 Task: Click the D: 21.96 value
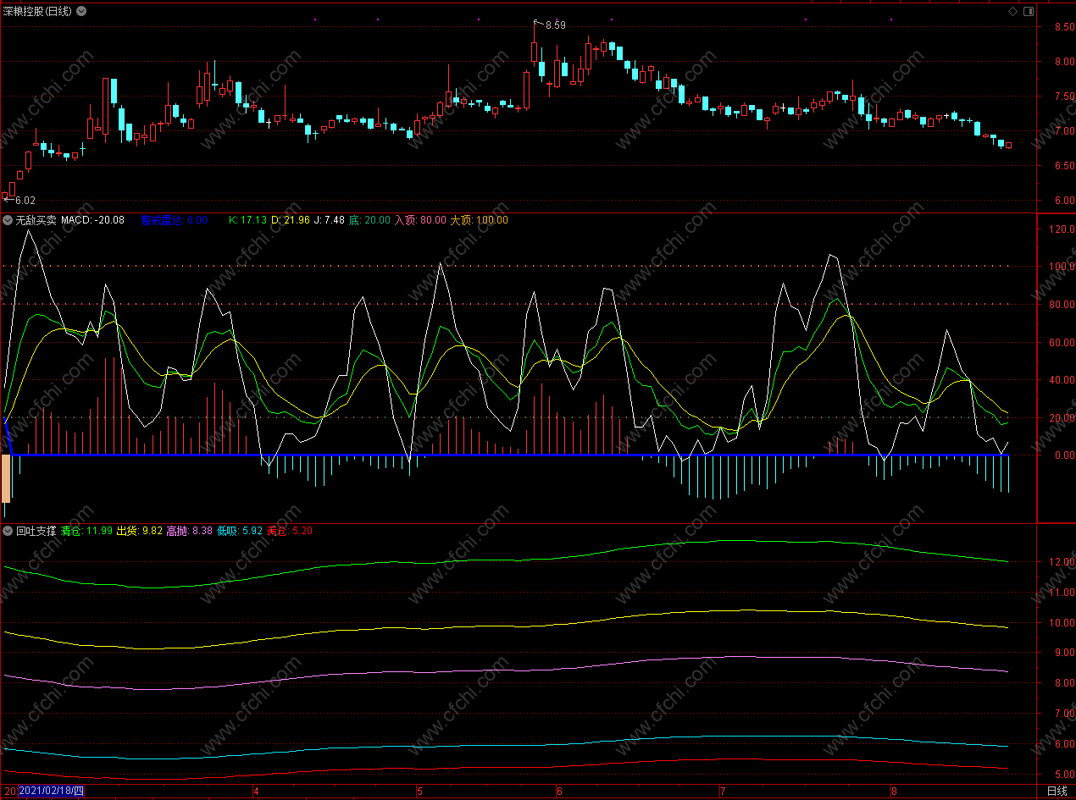[x=291, y=220]
